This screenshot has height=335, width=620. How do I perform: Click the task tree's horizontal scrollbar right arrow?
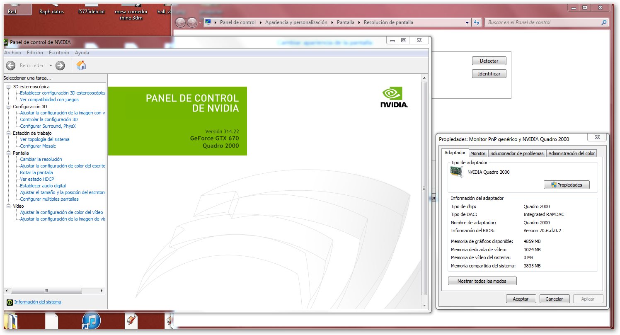102,291
